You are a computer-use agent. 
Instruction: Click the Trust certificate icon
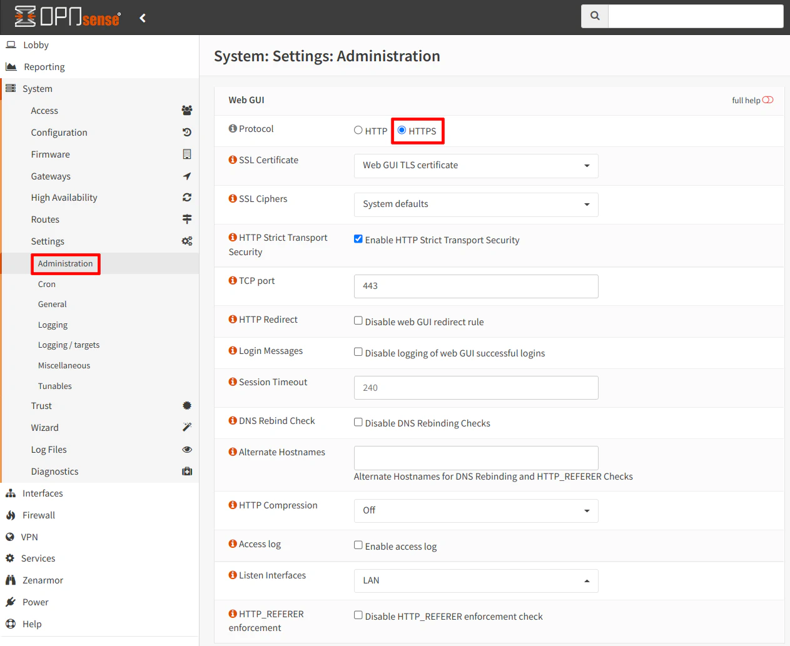pos(187,406)
